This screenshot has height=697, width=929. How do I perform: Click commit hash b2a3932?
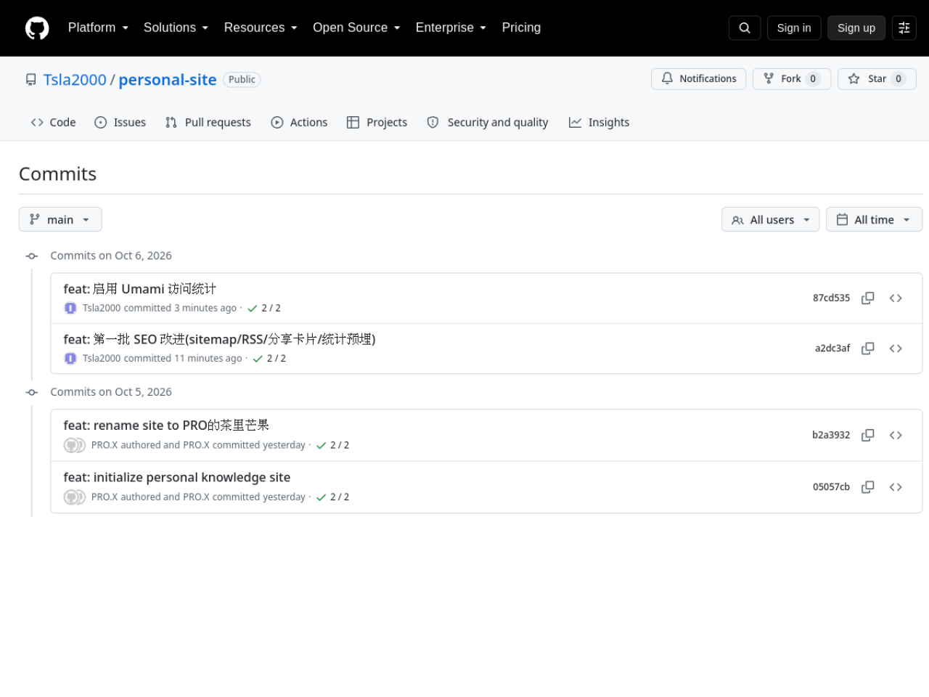pyautogui.click(x=831, y=435)
